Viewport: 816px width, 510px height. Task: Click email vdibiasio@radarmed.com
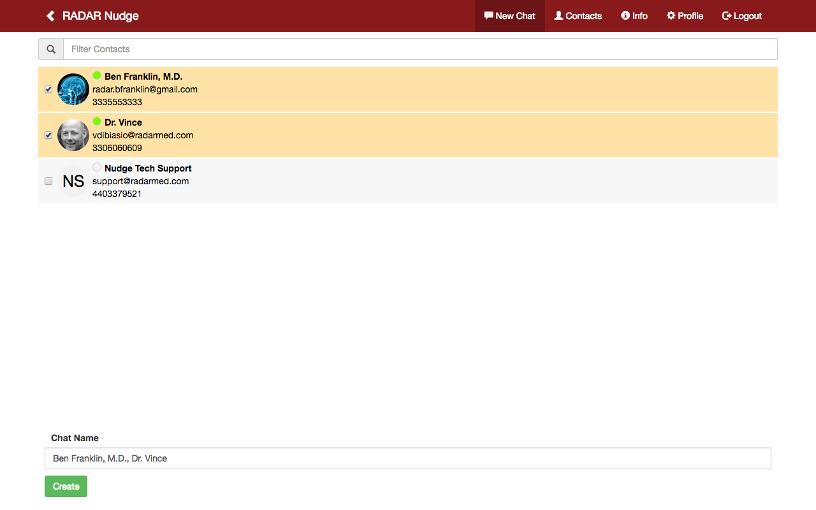143,135
